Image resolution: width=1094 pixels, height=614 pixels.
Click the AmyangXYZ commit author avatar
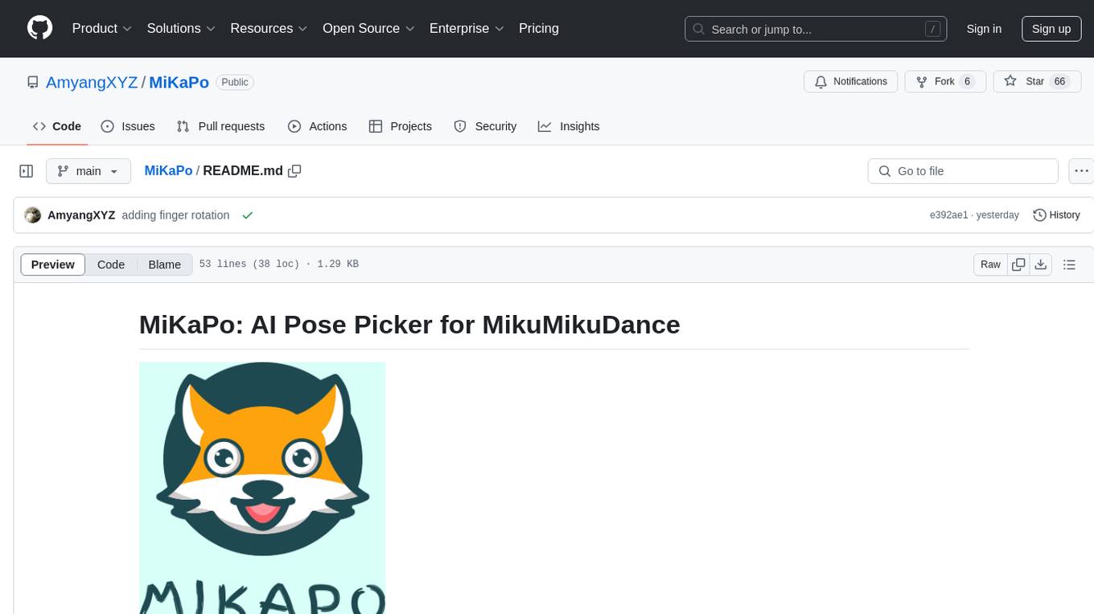pyautogui.click(x=33, y=215)
